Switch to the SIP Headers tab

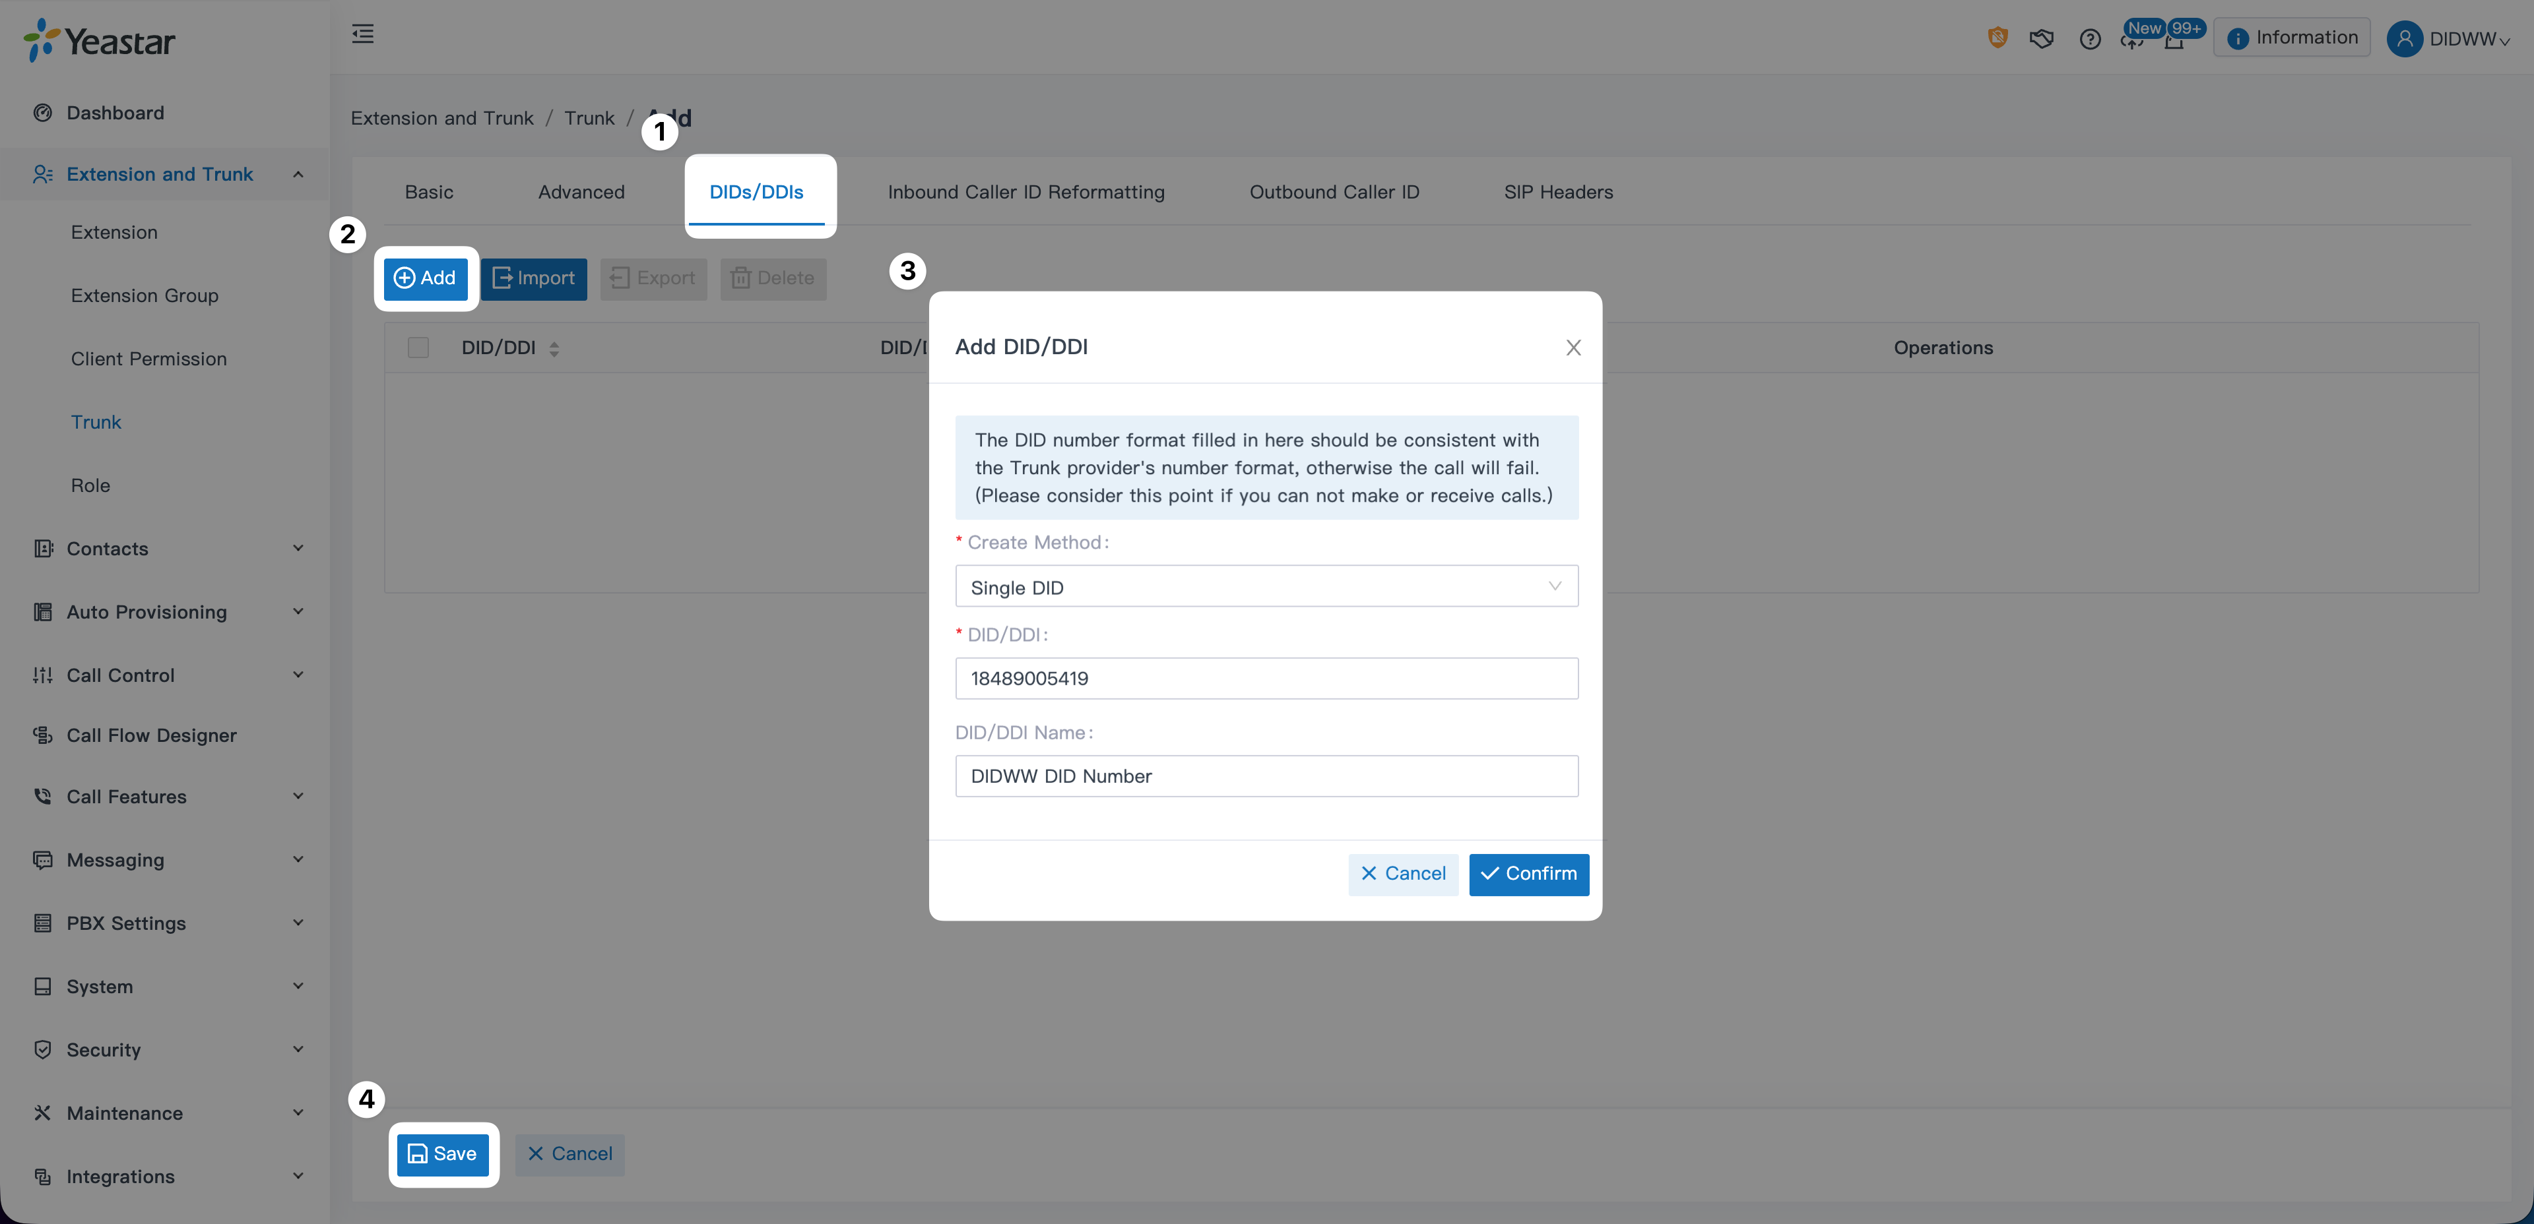point(1558,193)
